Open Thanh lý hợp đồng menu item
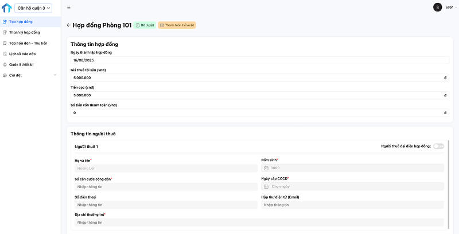This screenshot has width=459, height=234. click(24, 32)
